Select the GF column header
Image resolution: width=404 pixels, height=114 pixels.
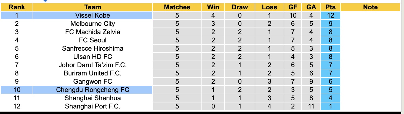293,7
